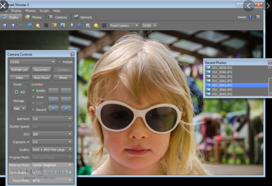Select the magnifying glass zoom icon

pos(71,25)
